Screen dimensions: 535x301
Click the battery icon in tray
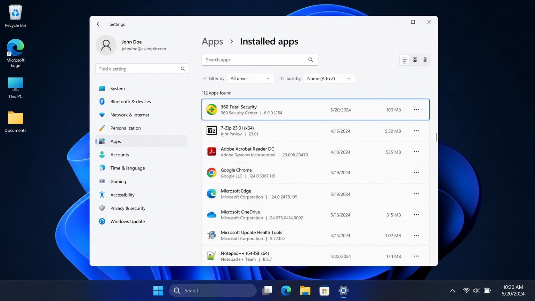(487, 290)
